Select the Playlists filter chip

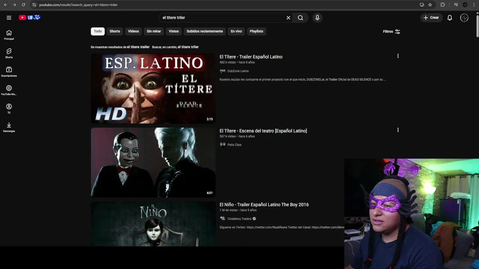click(x=256, y=31)
